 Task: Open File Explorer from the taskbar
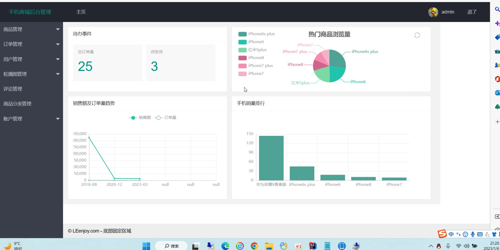pos(269,246)
